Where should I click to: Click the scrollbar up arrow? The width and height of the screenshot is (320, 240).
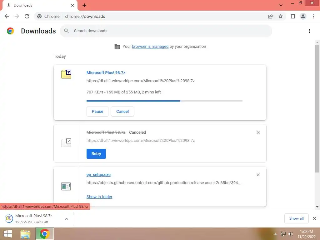(x=317, y=42)
